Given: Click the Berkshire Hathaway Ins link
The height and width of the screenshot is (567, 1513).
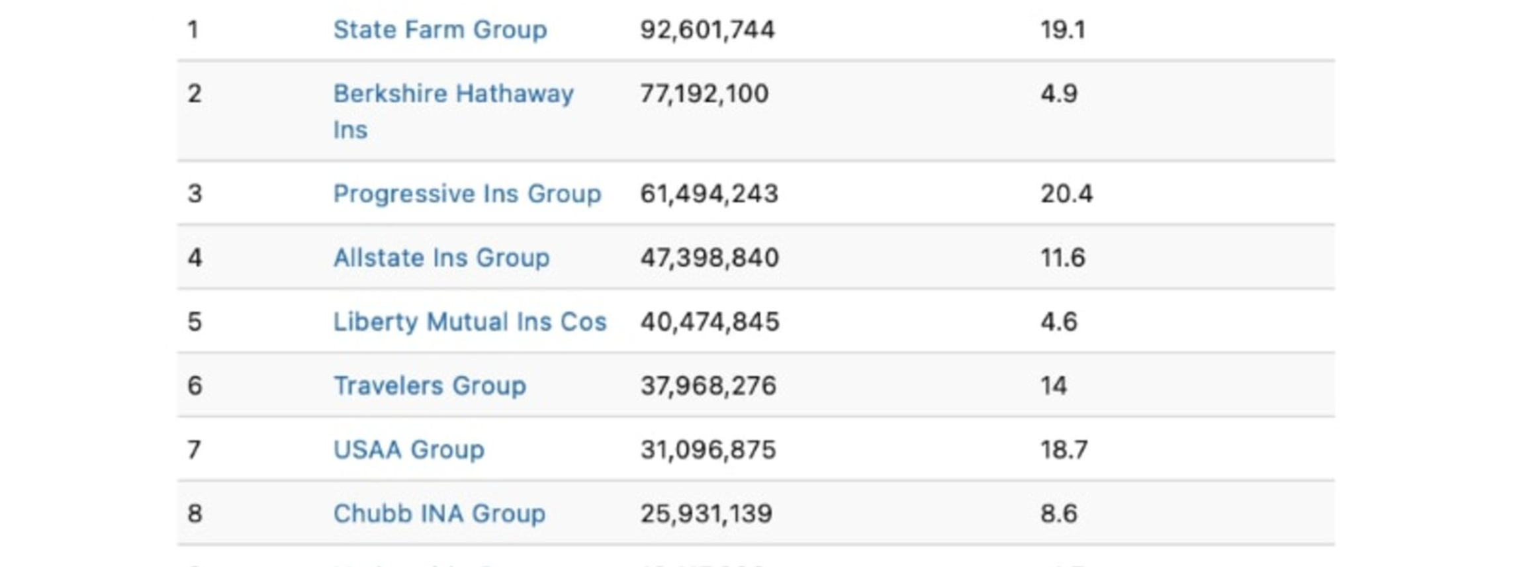Looking at the screenshot, I should [453, 94].
